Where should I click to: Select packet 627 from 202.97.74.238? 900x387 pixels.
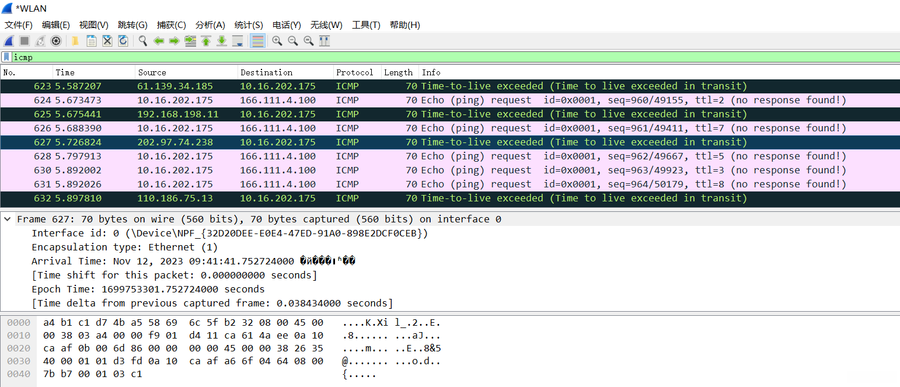(450, 142)
